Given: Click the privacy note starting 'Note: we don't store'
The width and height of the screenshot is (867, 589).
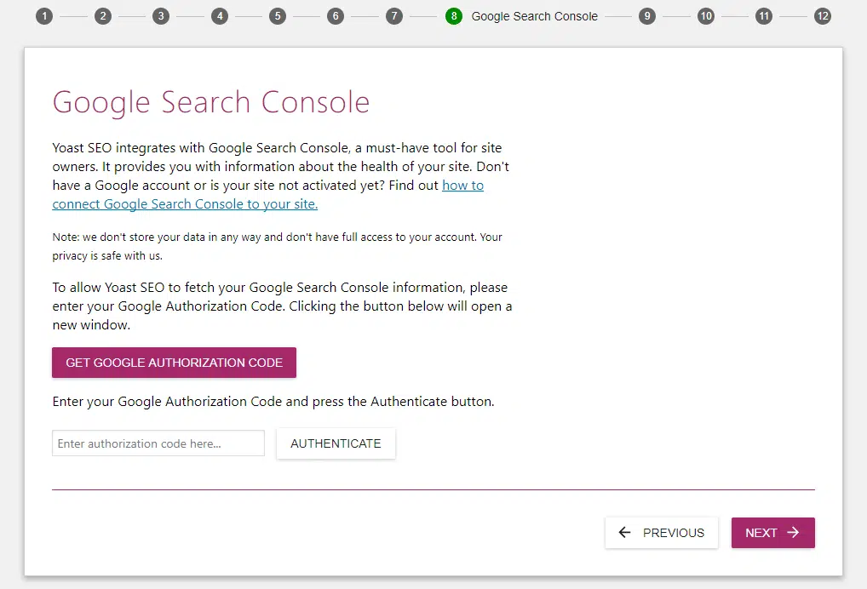Looking at the screenshot, I should pos(277,247).
